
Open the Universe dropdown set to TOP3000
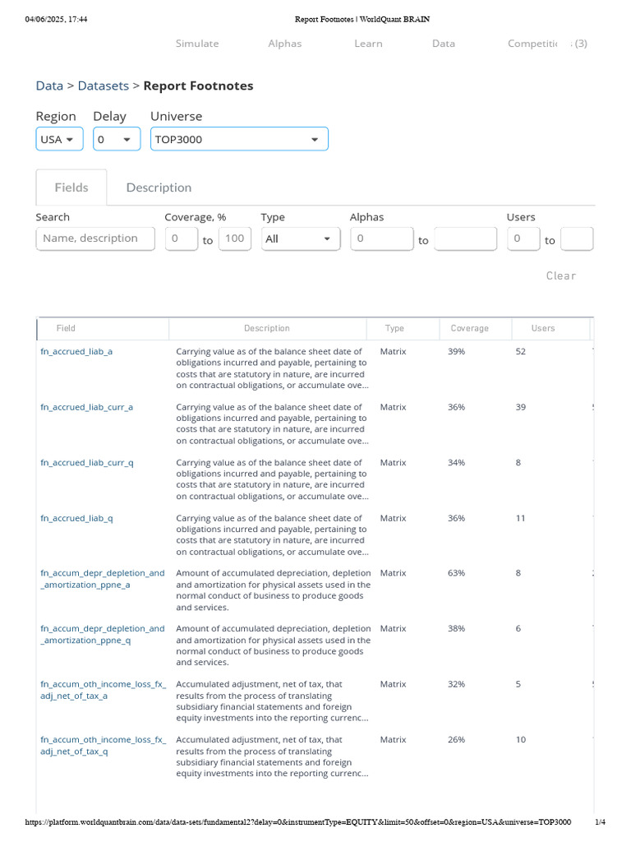click(x=239, y=139)
